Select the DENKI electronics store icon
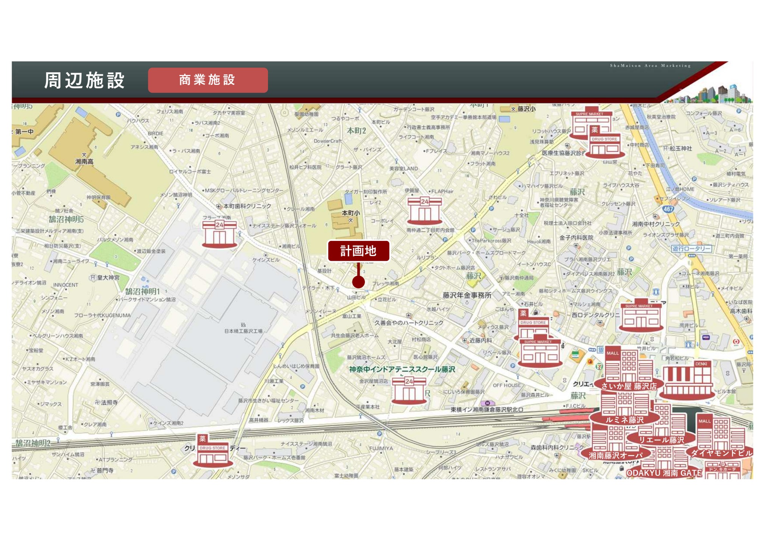Image resolution: width=765 pixels, height=541 pixels. tap(687, 380)
